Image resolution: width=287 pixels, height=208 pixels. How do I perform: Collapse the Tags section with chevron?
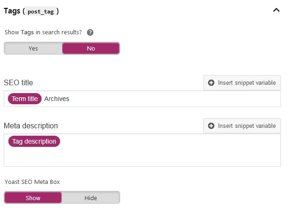(x=276, y=10)
